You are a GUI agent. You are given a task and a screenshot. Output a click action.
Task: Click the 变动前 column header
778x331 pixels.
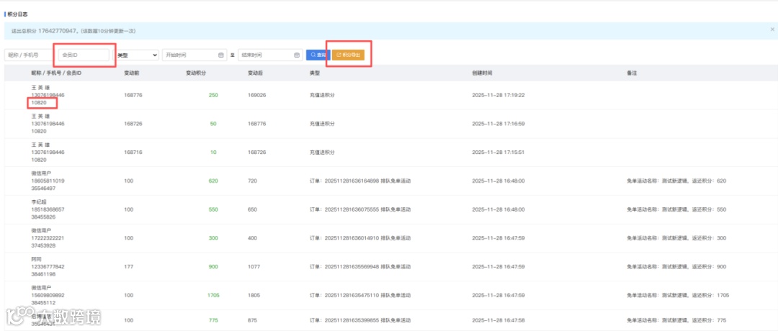132,73
